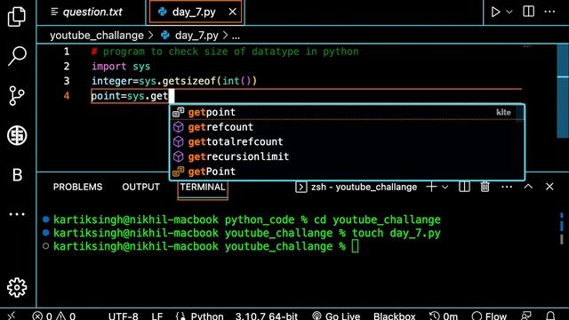Screen dimensions: 569x320
Task: Open the Search view in activity bar
Action: point(17,56)
